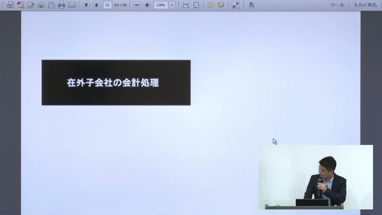Click the page number input field
This screenshot has height=215, width=382.
click(x=107, y=5)
